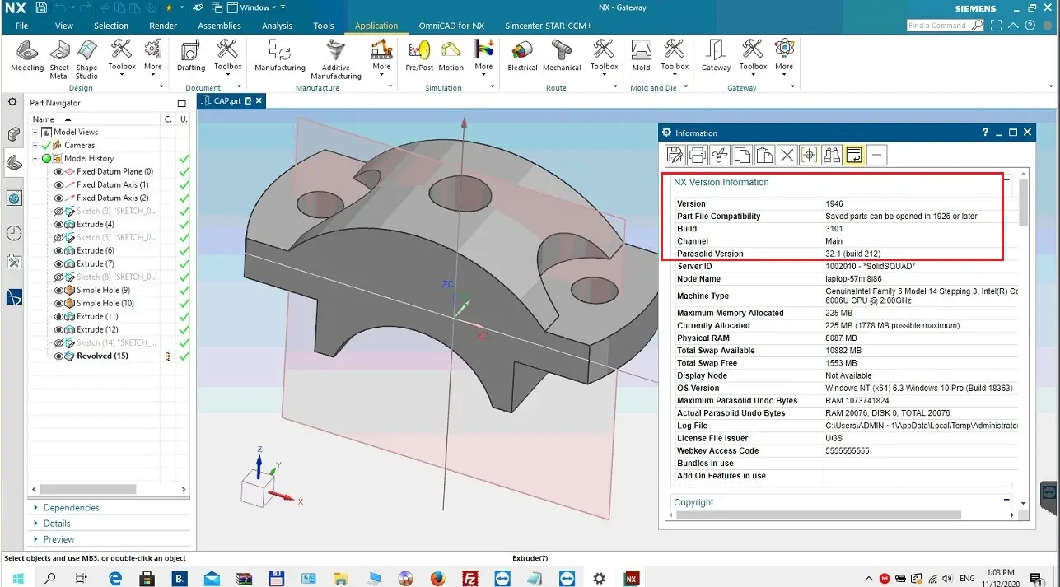Select Revolved (15) in Model History
This screenshot has height=587, width=1060.
click(x=102, y=356)
